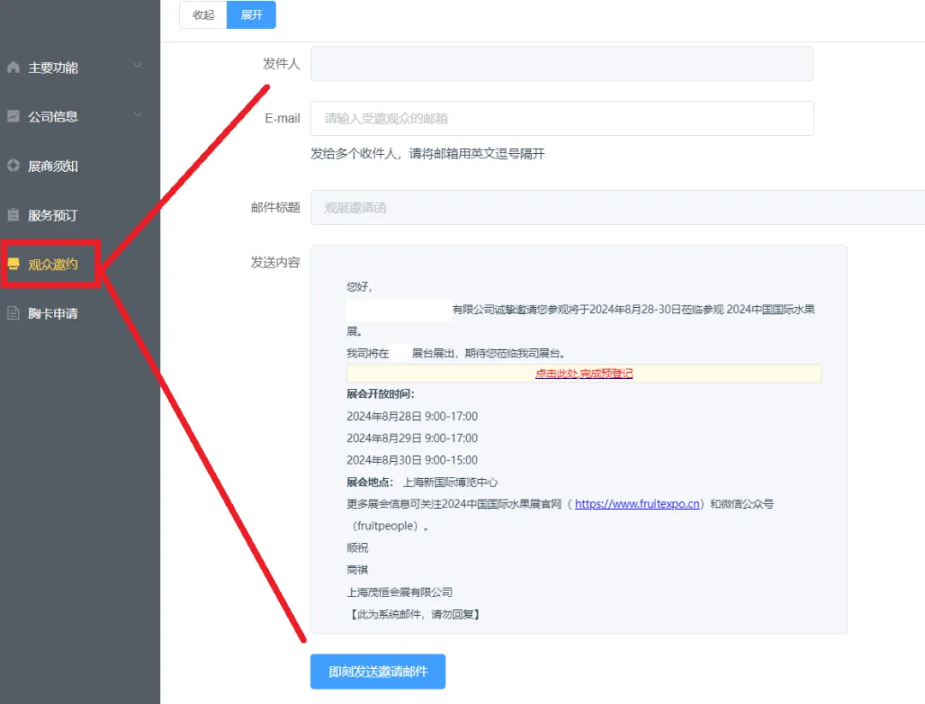This screenshot has height=704, width=925.
Task: Click the home icon beside 主要功能
Action: point(13,68)
